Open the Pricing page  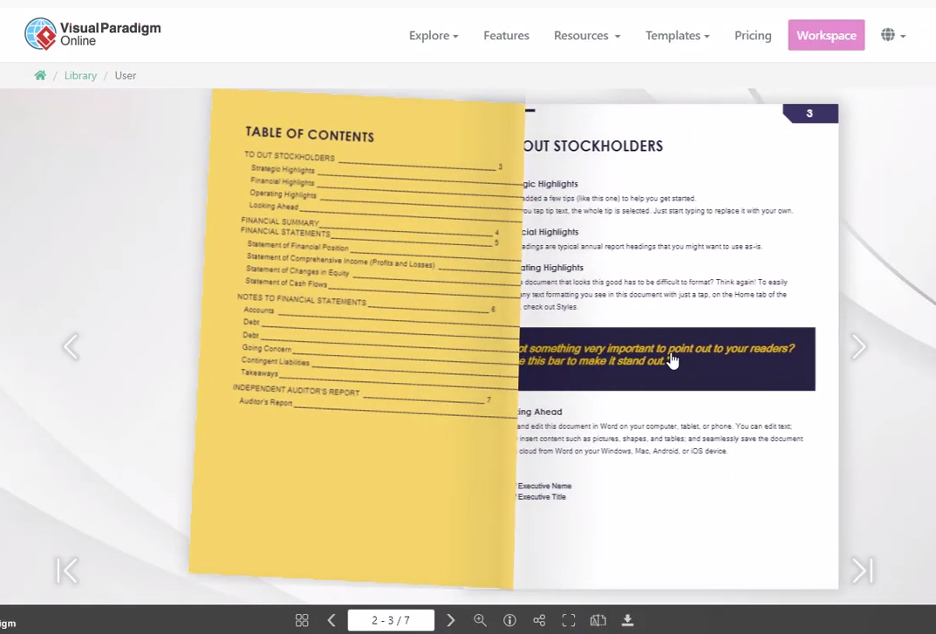(752, 35)
